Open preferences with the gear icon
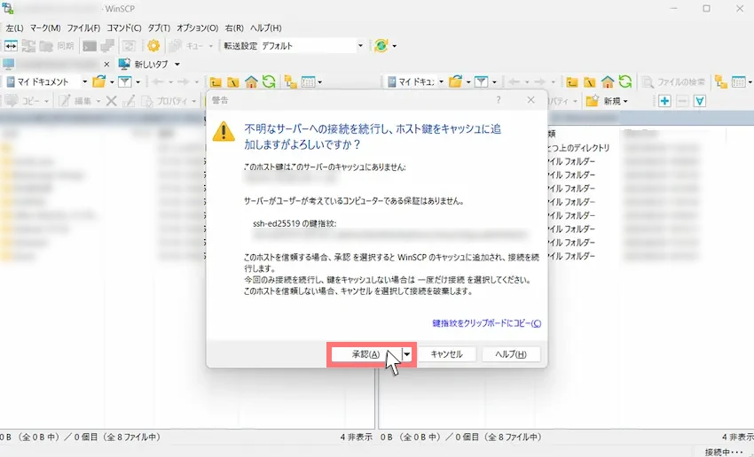Screen dimensions: 754x457 tap(153, 46)
